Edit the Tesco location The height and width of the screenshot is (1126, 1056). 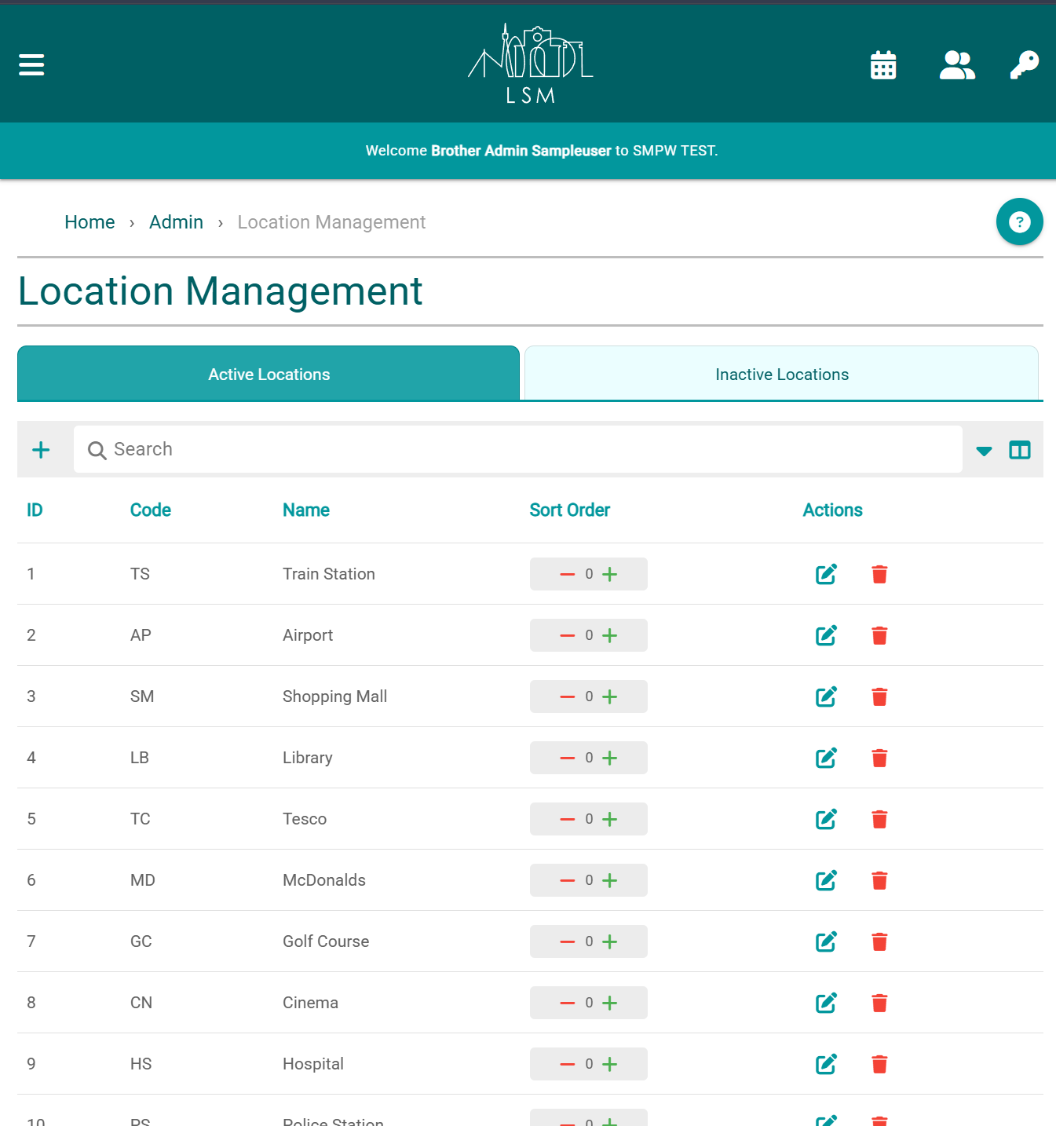(x=826, y=819)
